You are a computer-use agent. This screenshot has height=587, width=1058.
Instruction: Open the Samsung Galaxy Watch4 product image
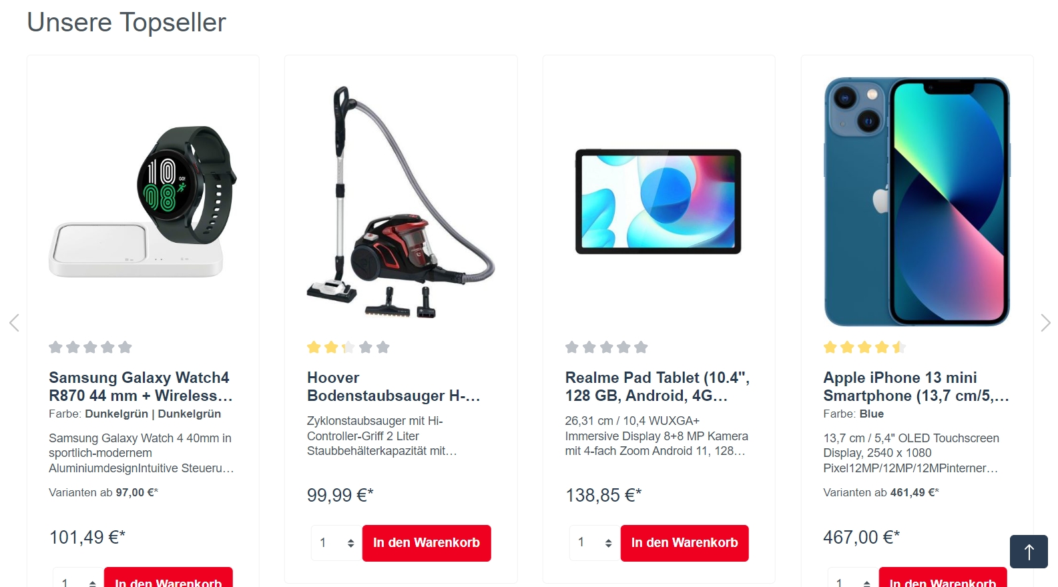point(143,201)
